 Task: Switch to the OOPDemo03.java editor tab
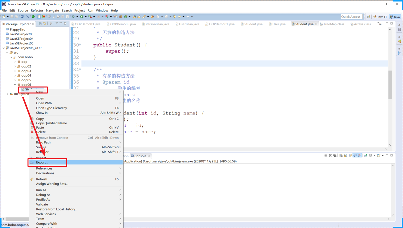tap(86, 24)
